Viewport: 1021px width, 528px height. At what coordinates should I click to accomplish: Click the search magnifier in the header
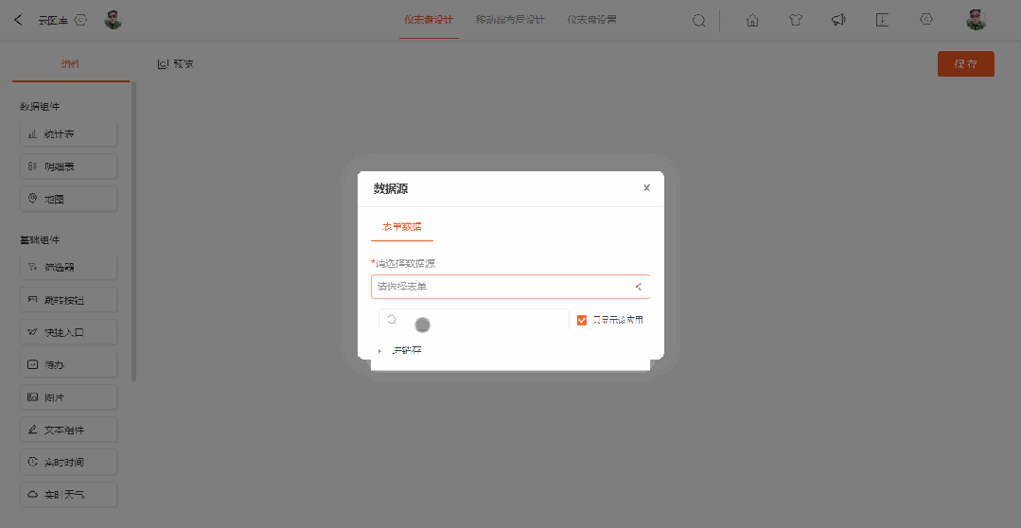click(x=698, y=20)
